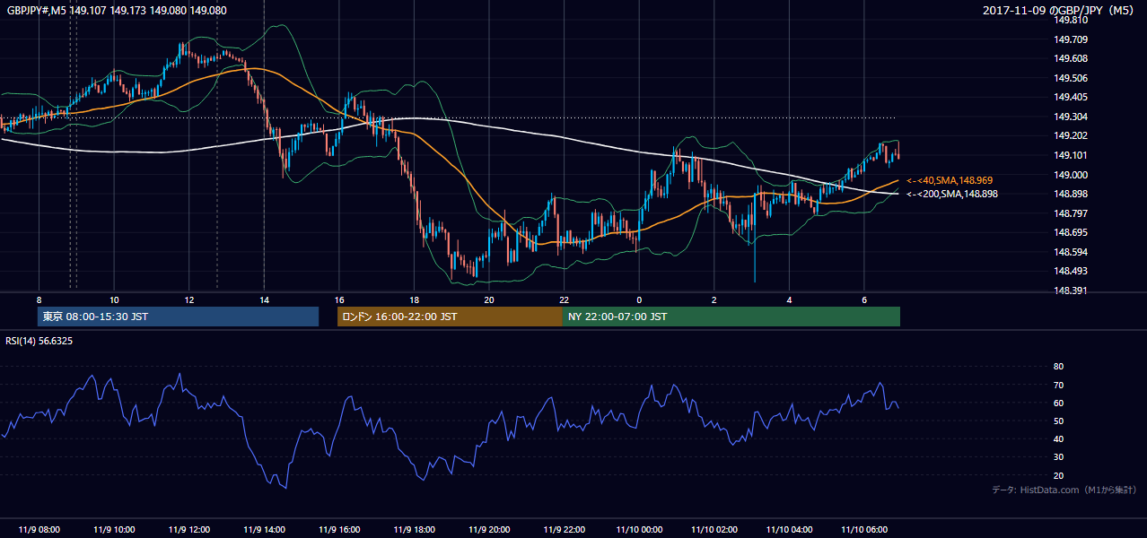
Task: Click the 149.506 price axis label
Action: coord(1072,78)
